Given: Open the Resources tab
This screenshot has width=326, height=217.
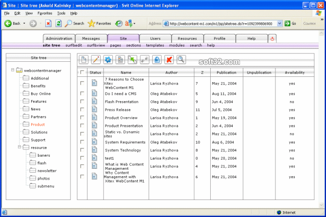Looking at the screenshot, I should pos(187,38).
